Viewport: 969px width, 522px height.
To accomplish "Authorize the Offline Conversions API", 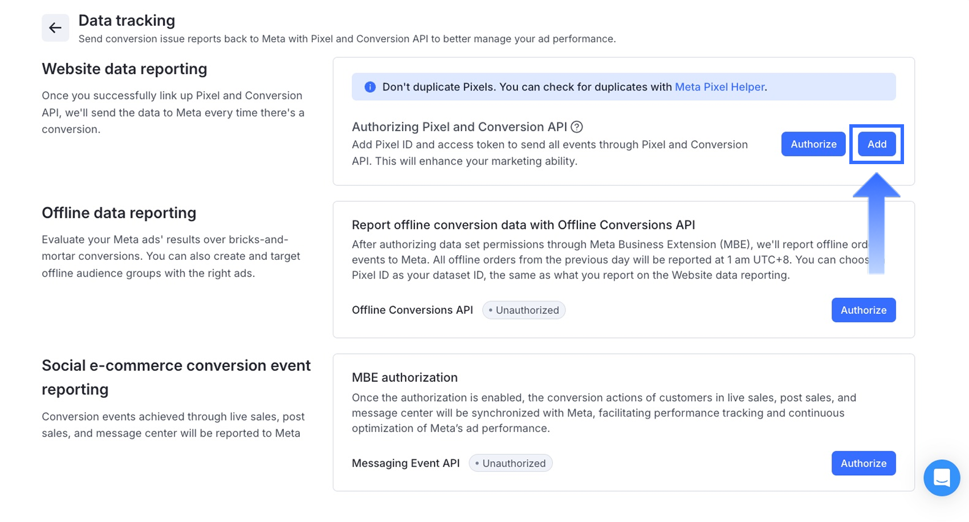I will pyautogui.click(x=863, y=310).
